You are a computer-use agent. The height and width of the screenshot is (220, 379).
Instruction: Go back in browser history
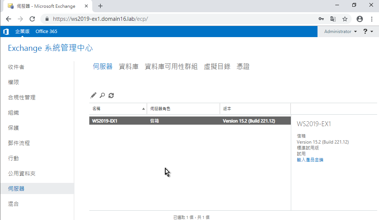click(9, 19)
